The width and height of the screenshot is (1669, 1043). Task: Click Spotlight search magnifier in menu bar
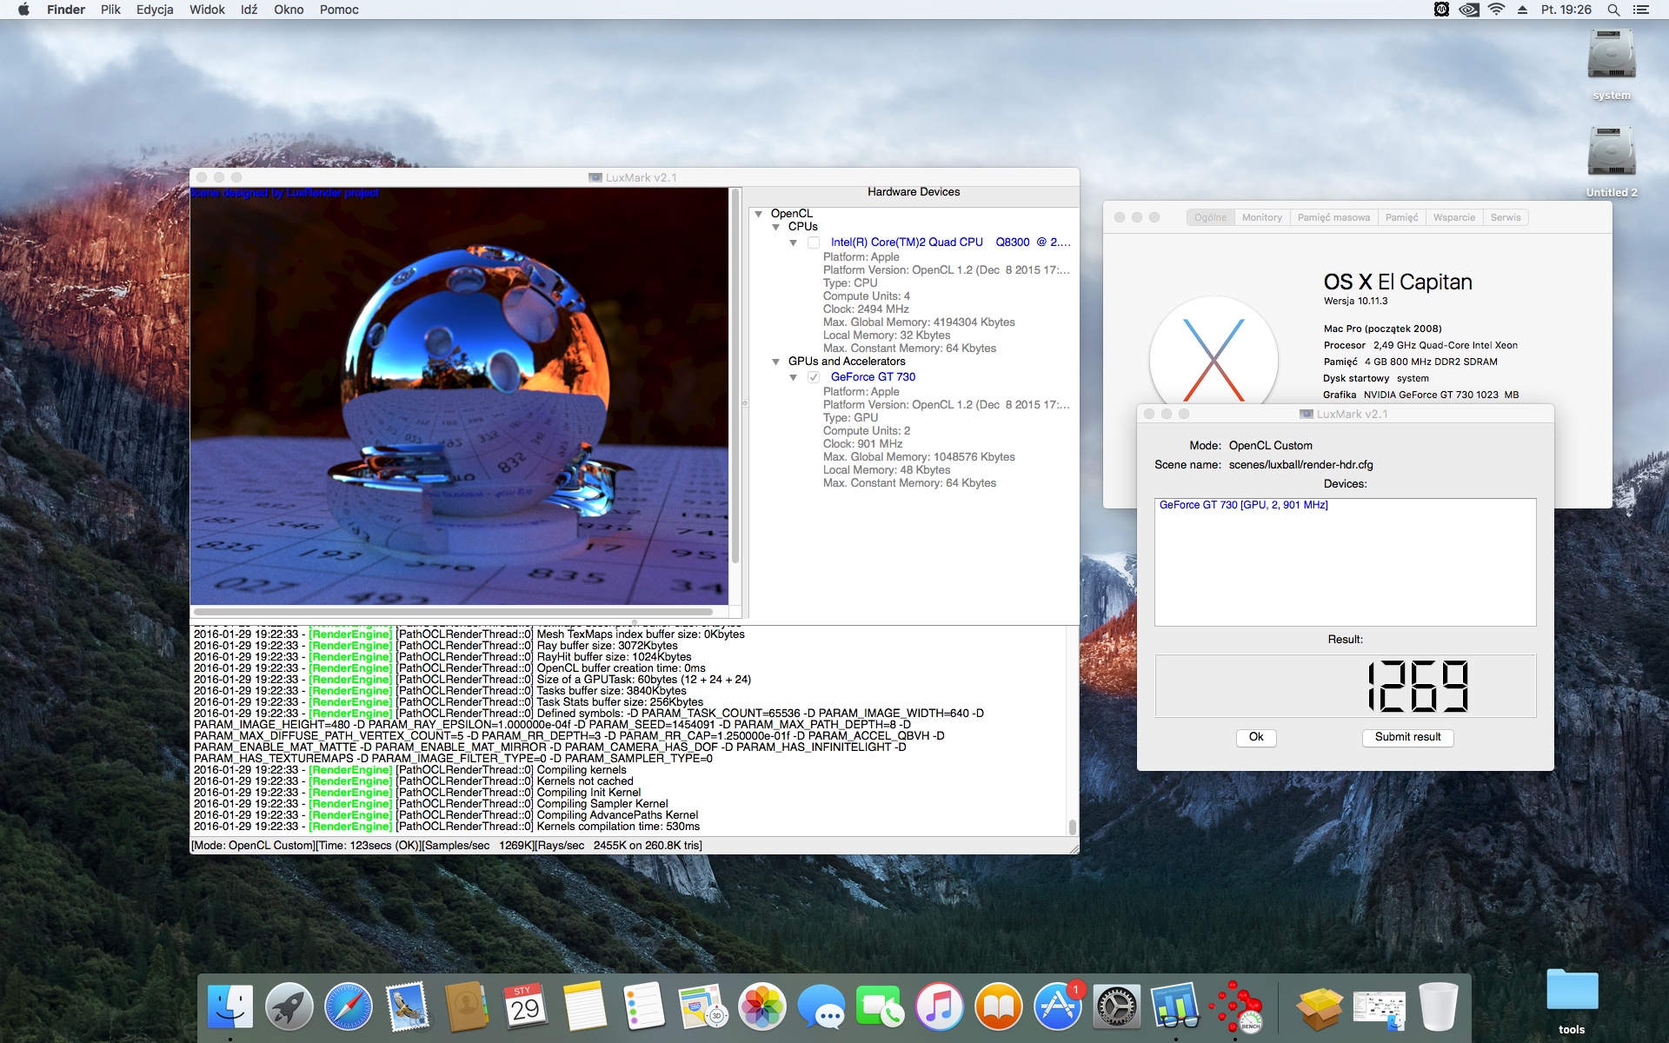click(1613, 10)
